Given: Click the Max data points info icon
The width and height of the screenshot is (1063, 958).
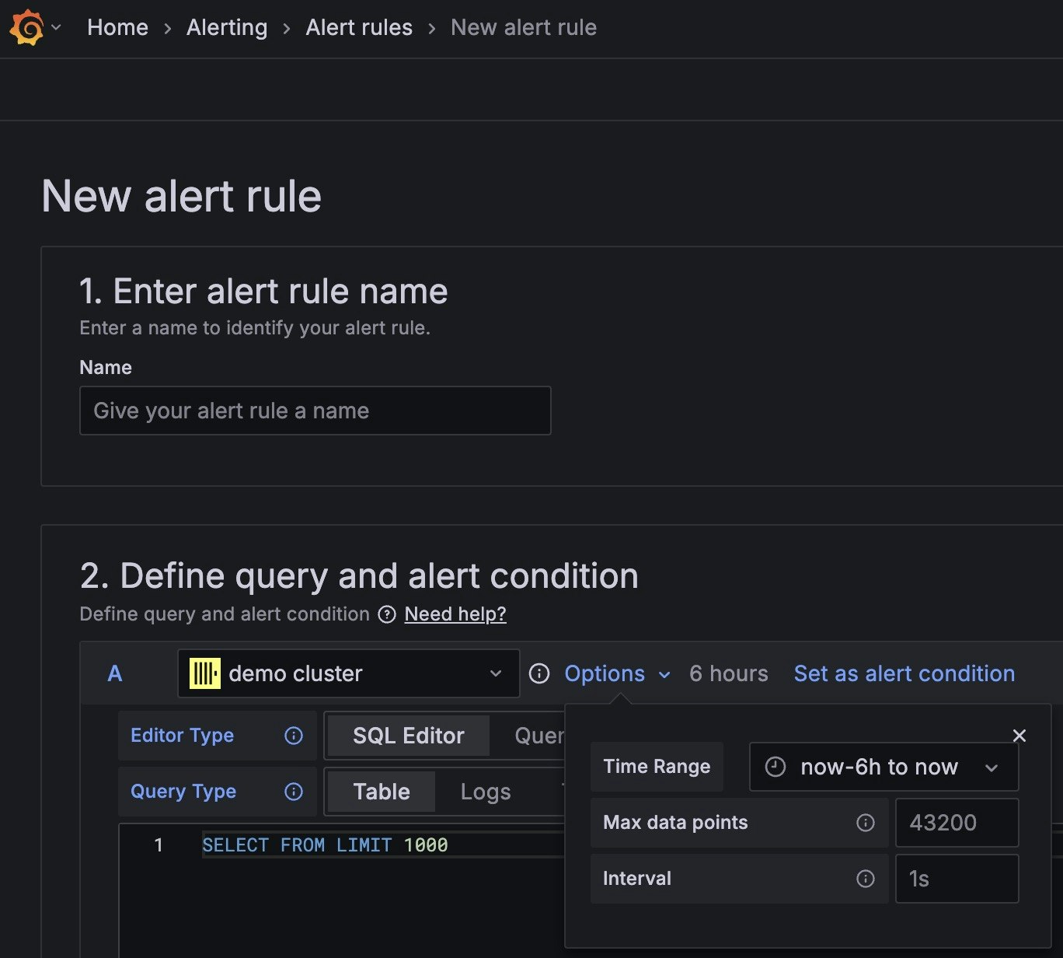Looking at the screenshot, I should 866,823.
